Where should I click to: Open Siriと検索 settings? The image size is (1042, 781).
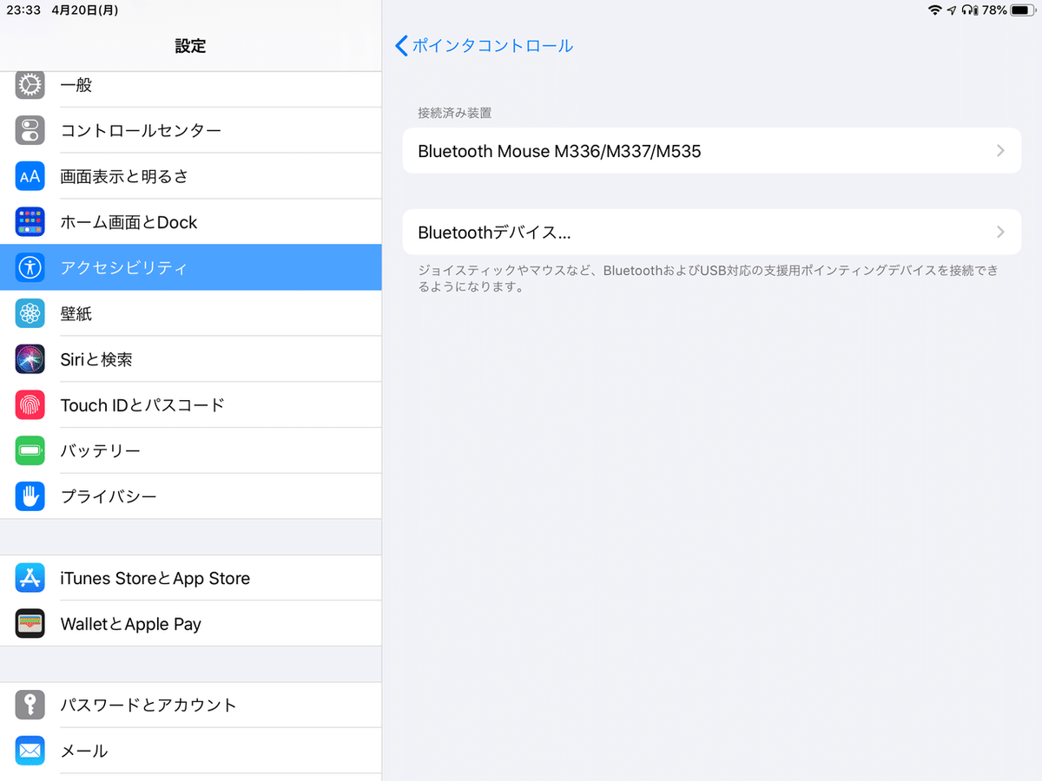pyautogui.click(x=191, y=359)
